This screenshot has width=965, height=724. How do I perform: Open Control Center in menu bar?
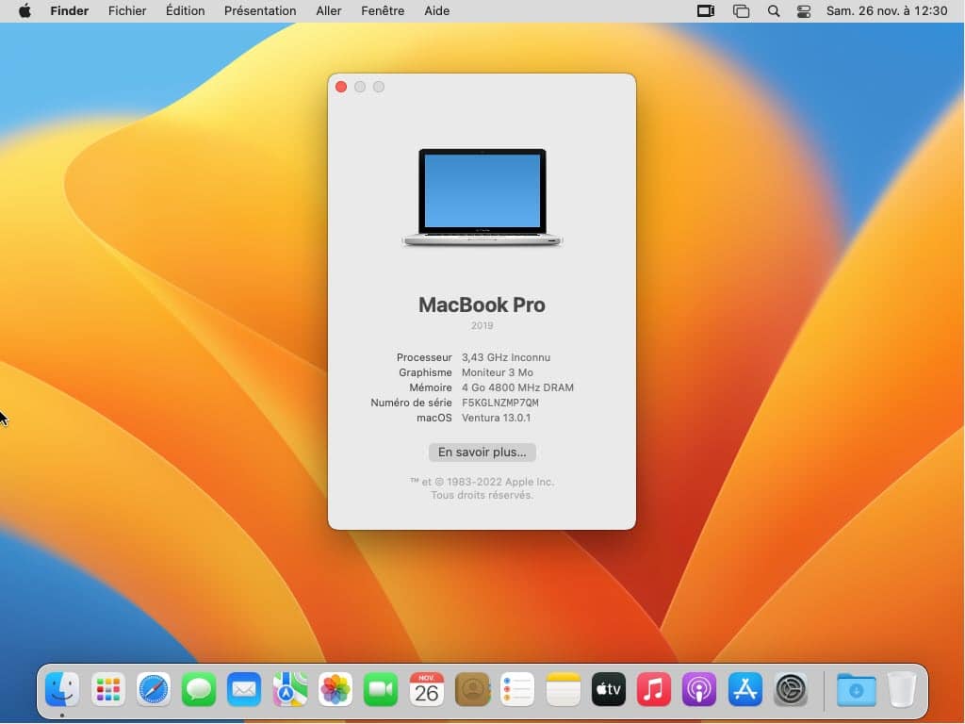pos(804,11)
